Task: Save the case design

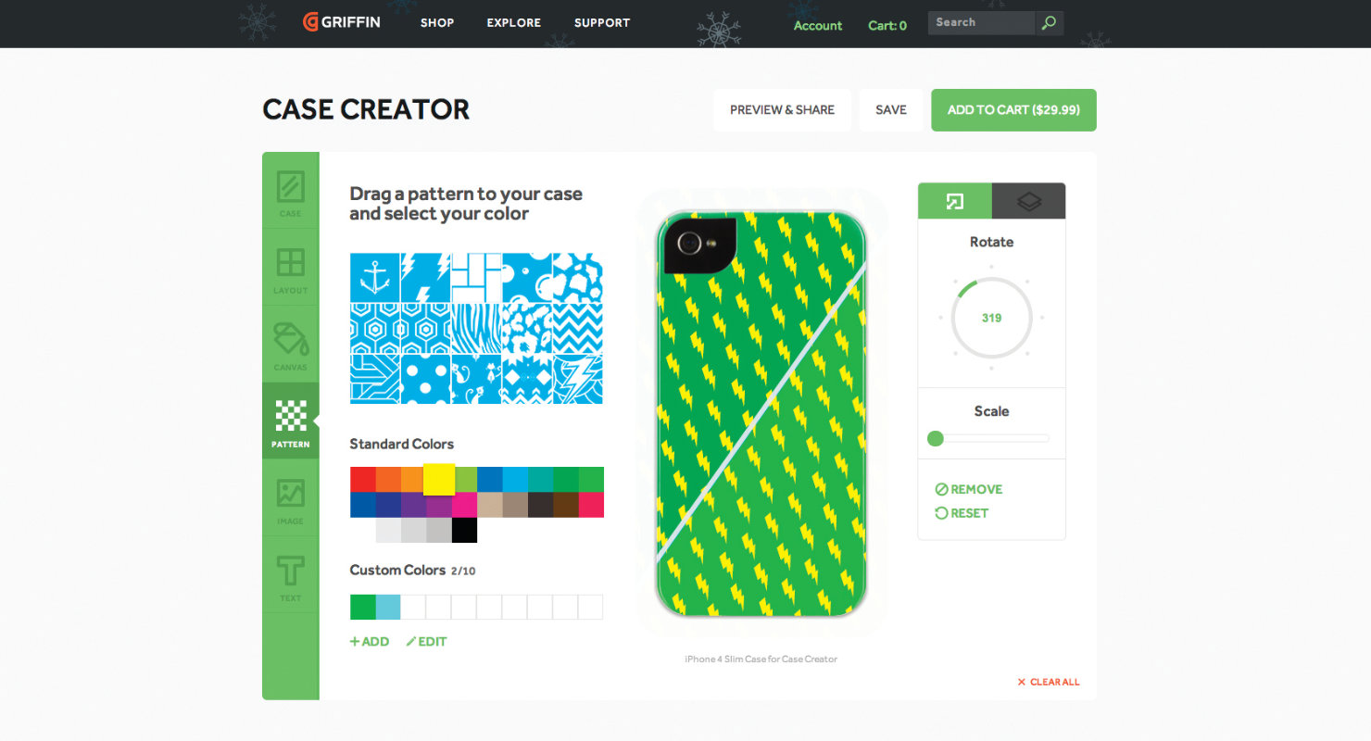Action: pos(891,109)
